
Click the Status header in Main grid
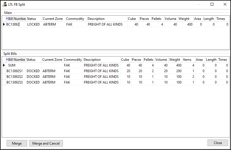34,19
